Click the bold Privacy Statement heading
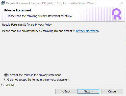126x96 pixels. point(18,10)
